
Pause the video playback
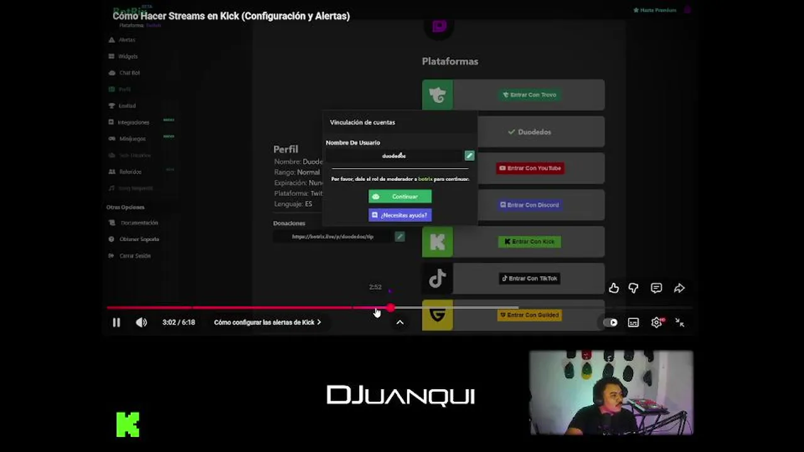click(x=116, y=322)
